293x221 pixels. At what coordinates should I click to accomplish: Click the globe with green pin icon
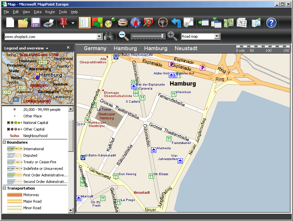tap(110, 23)
